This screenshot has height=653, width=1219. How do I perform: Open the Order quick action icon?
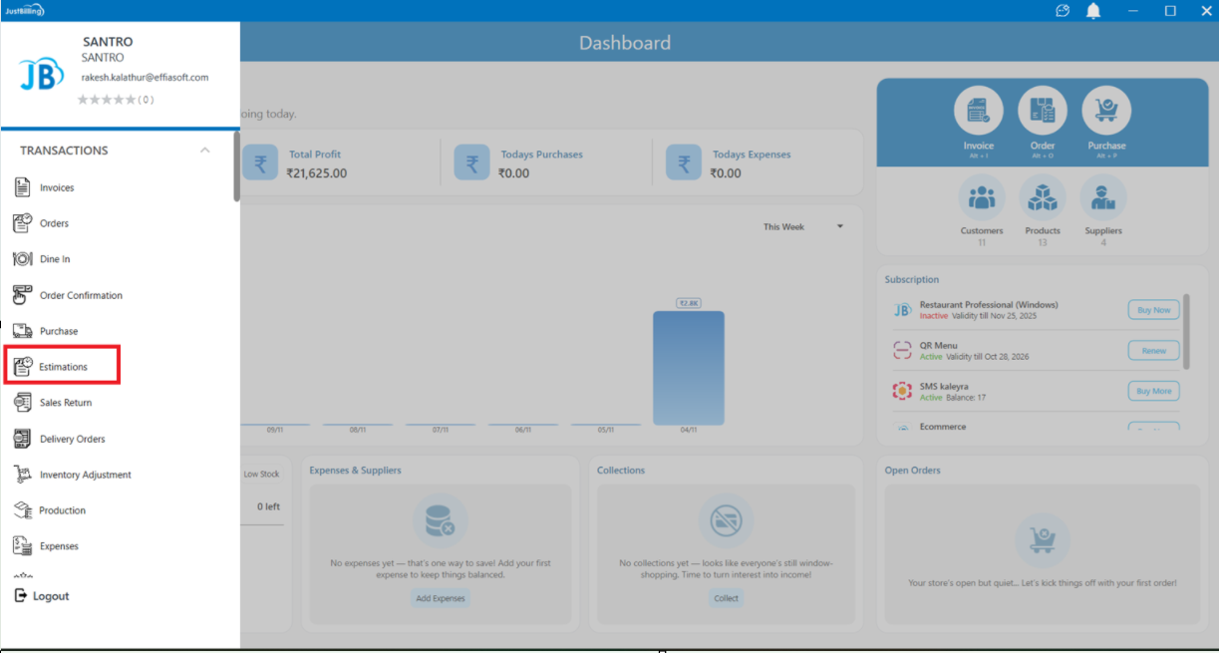pyautogui.click(x=1042, y=112)
